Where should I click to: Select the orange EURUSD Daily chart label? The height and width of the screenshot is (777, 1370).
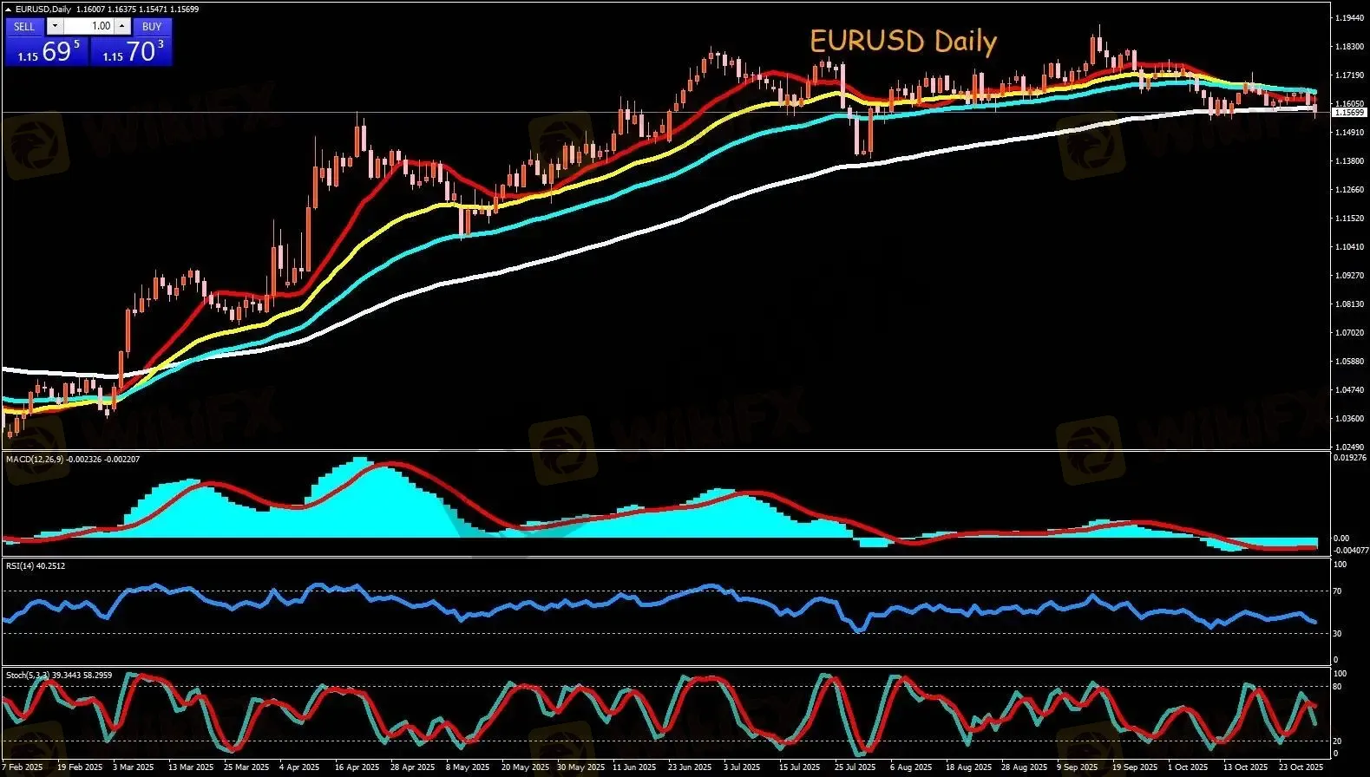tap(903, 42)
